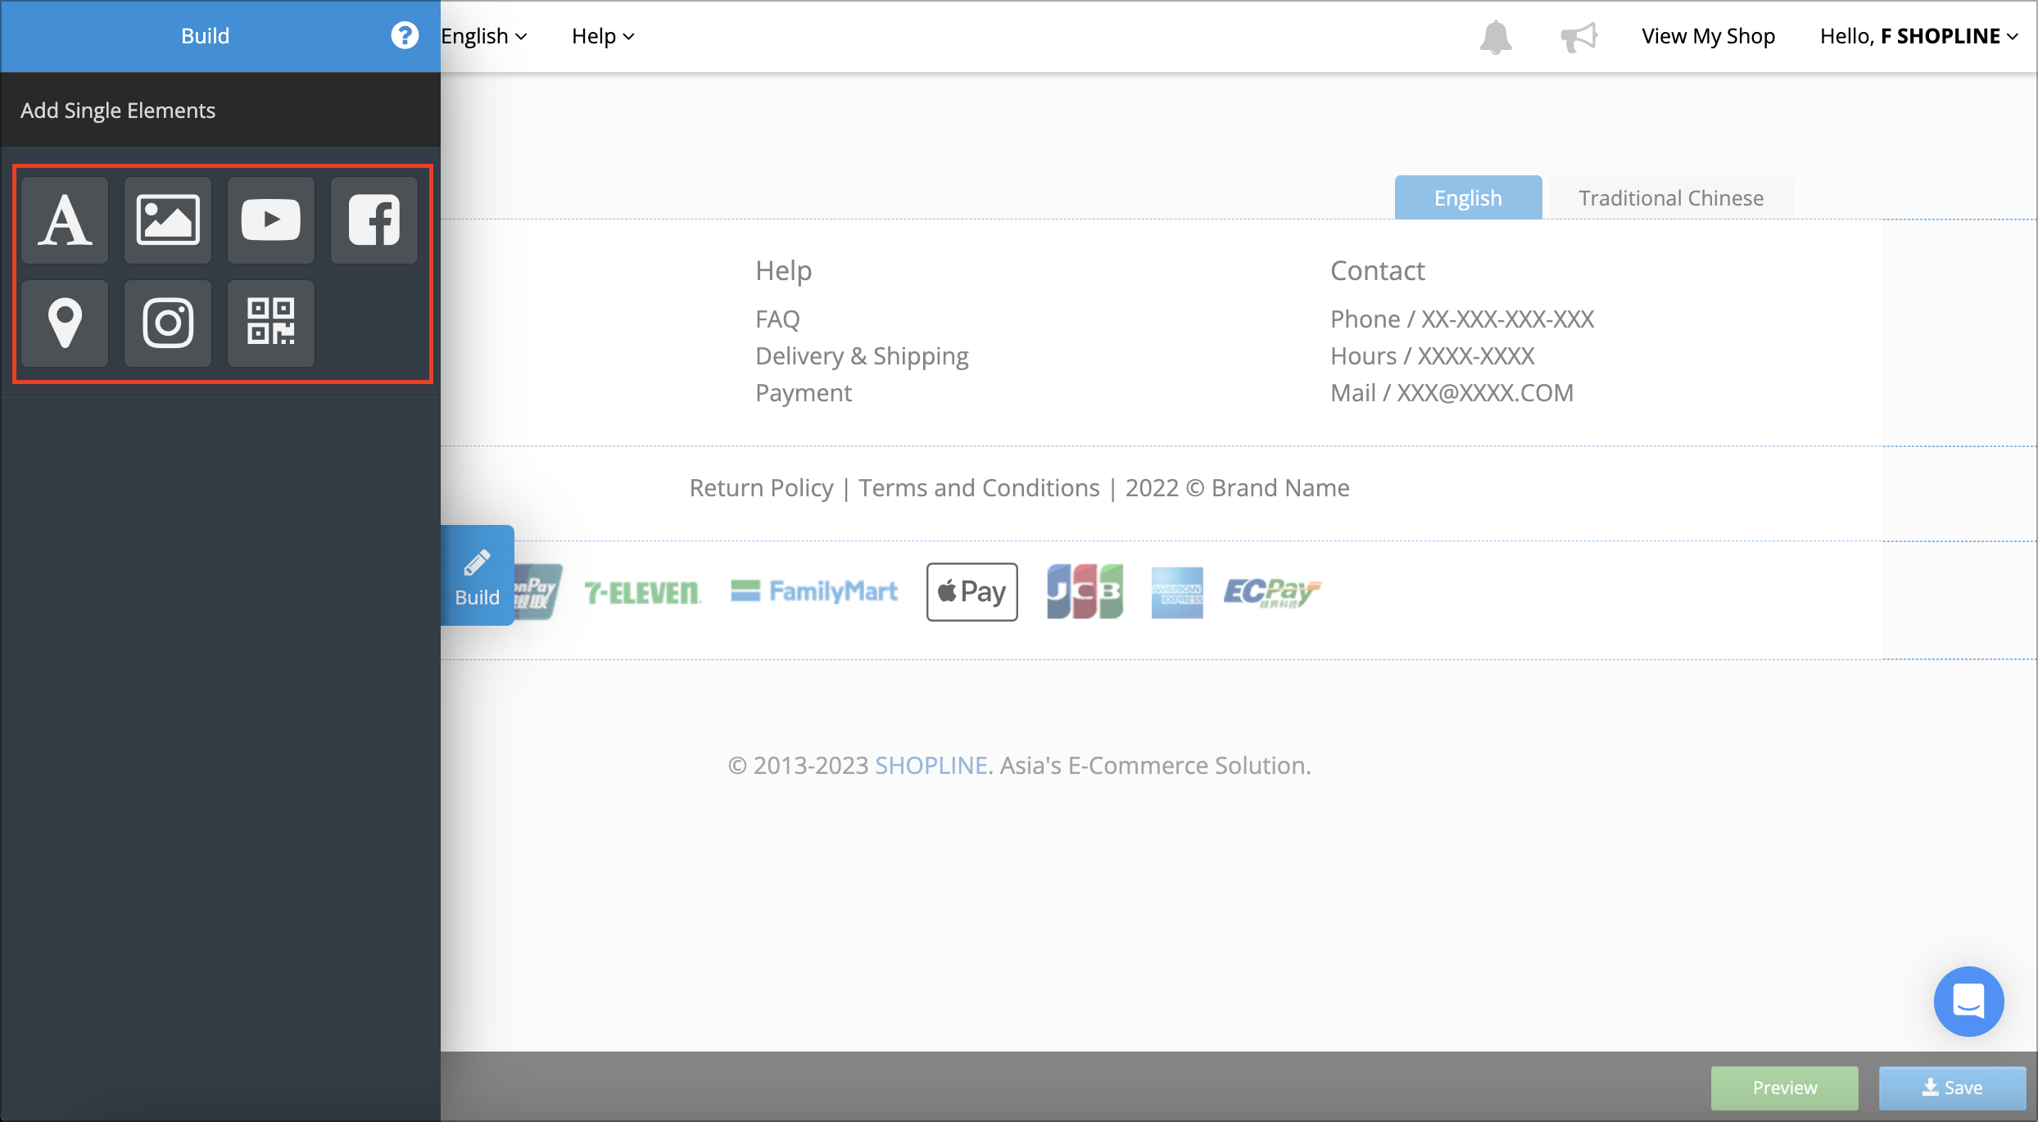Click the Preview button
This screenshot has width=2038, height=1122.
coord(1785,1088)
